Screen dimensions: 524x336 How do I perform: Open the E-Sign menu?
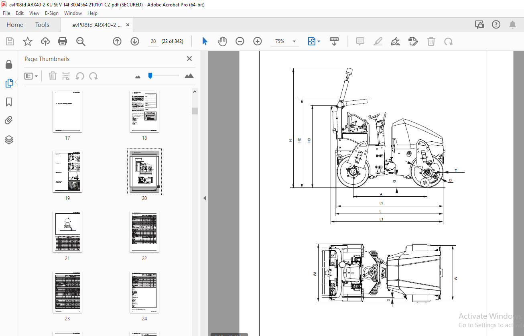pyautogui.click(x=52, y=13)
